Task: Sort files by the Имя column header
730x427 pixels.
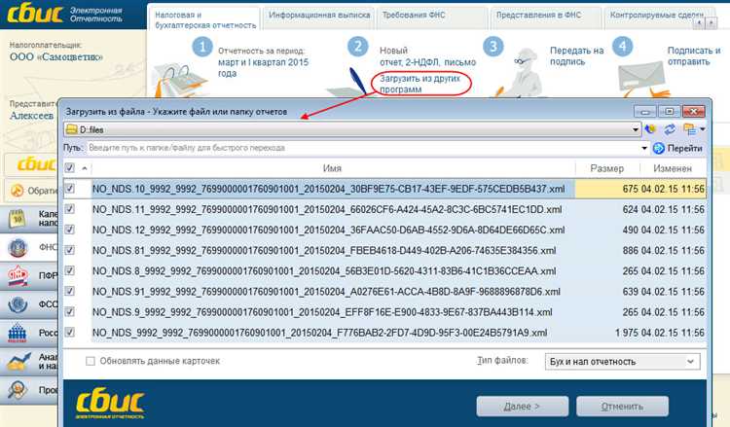Action: coord(333,168)
